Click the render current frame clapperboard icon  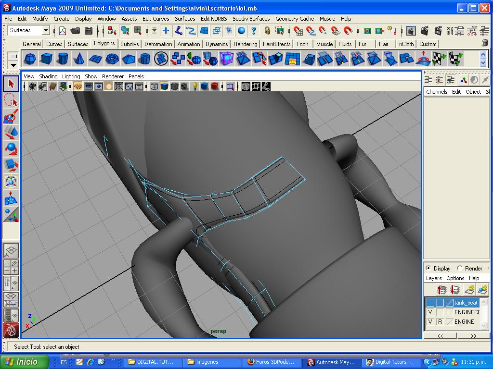coord(425,30)
